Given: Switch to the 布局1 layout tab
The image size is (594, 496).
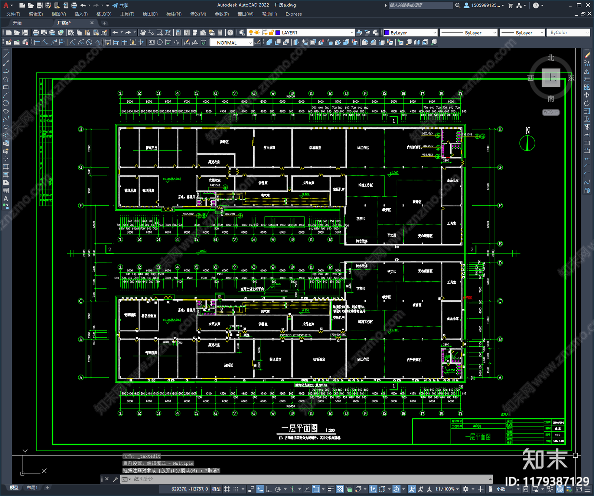Looking at the screenshot, I should point(32,487).
